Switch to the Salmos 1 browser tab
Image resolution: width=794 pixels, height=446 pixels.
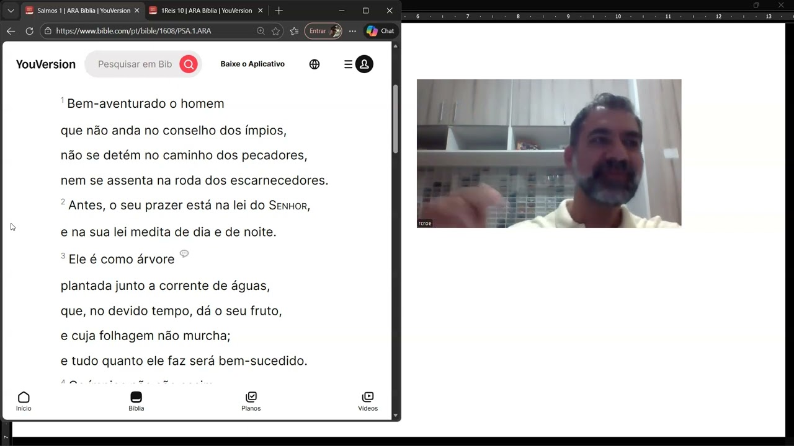[x=82, y=11]
